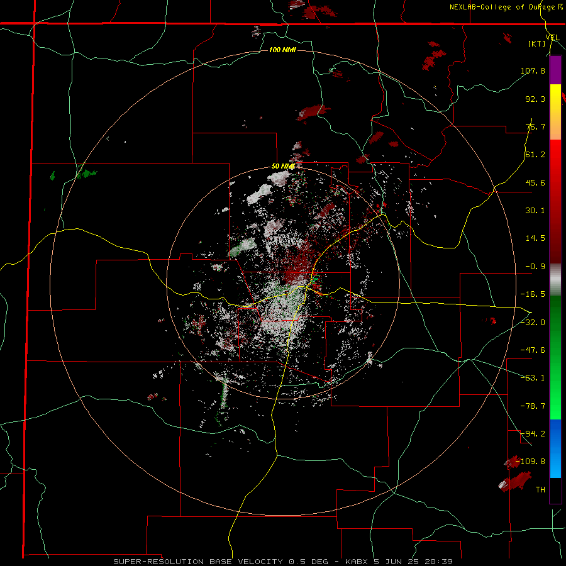Click the 100 NMI range ring label

click(x=282, y=50)
